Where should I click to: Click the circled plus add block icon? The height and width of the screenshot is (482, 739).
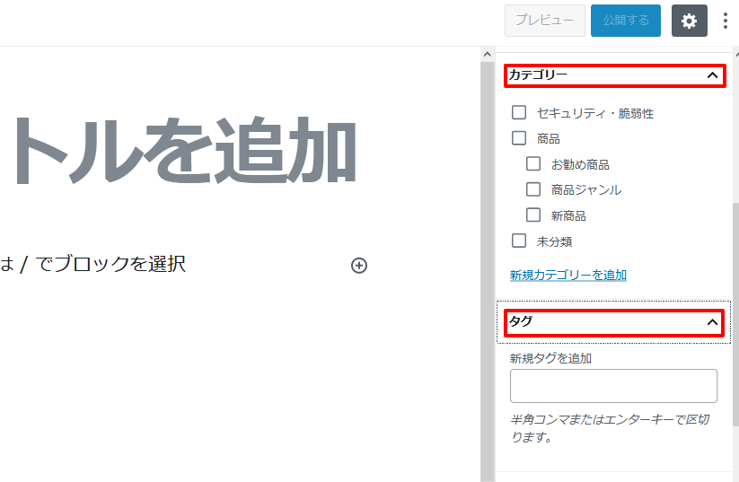coord(359,266)
